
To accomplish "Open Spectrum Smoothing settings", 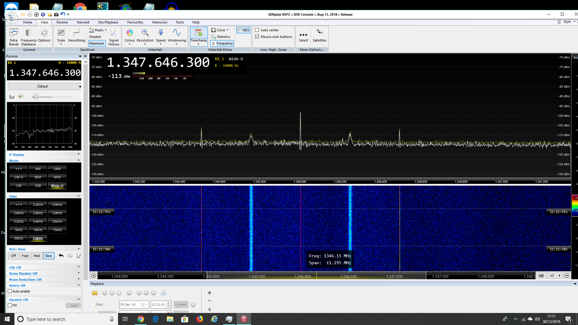I will [x=76, y=36].
